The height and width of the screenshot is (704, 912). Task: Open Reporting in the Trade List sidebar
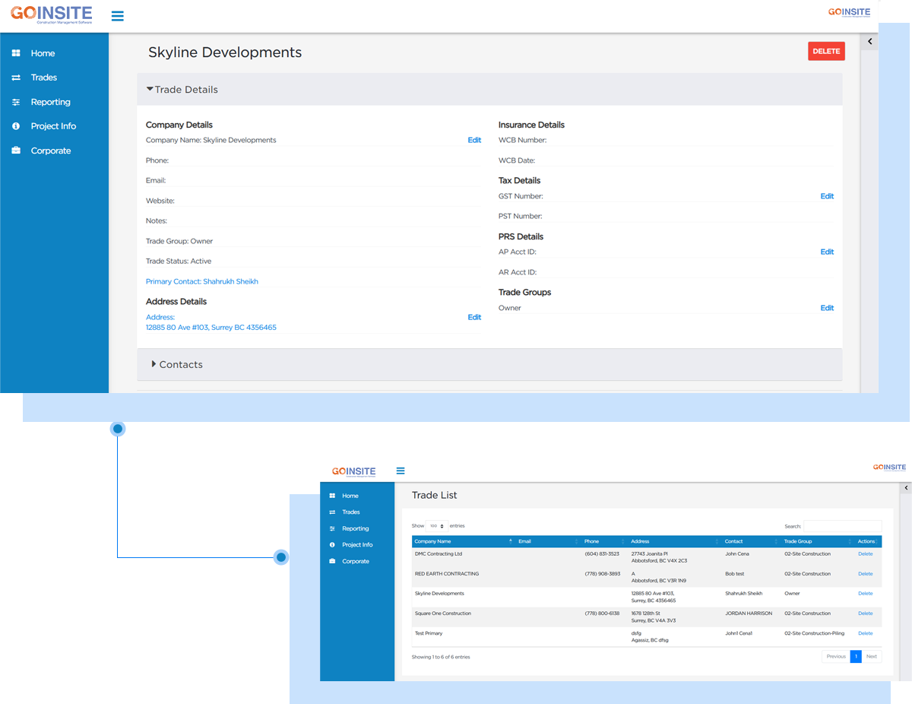[x=355, y=528]
